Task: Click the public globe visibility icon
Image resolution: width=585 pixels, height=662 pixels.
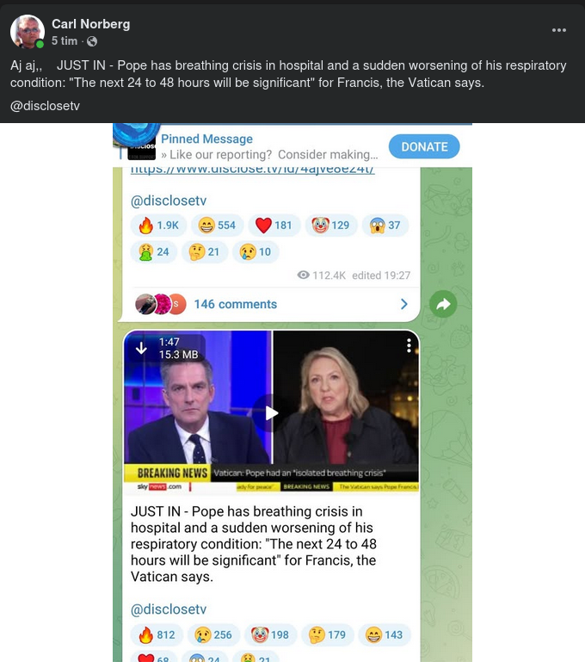Action: [x=92, y=41]
